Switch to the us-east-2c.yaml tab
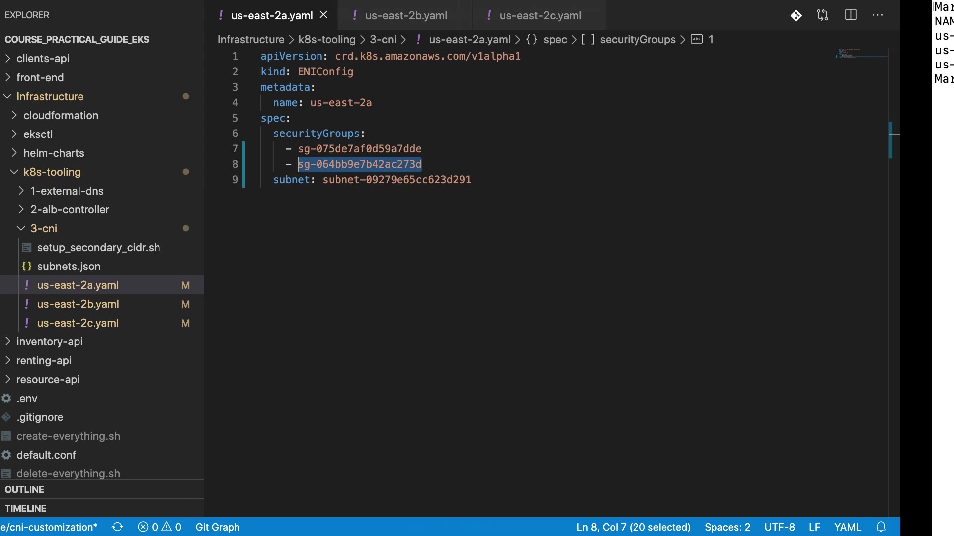 point(540,15)
